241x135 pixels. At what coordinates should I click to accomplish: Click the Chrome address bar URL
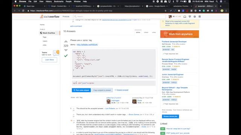71,11
